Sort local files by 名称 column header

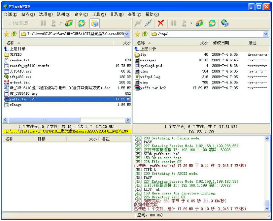(58, 43)
